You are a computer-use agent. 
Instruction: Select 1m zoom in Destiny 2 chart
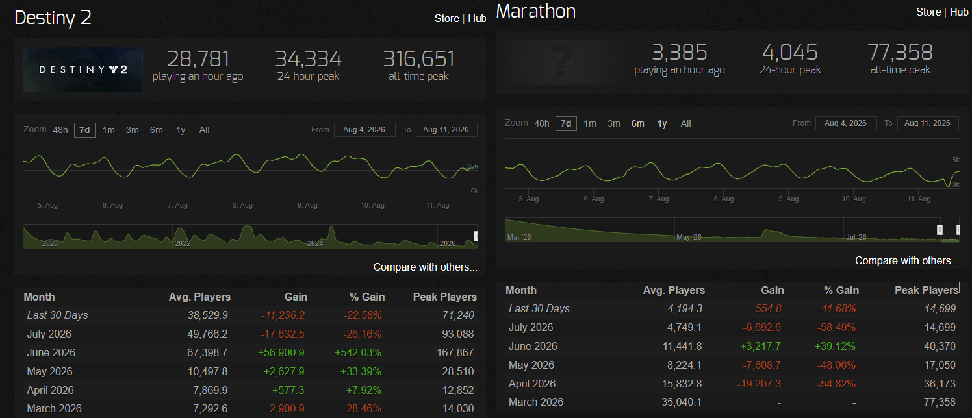click(x=109, y=130)
